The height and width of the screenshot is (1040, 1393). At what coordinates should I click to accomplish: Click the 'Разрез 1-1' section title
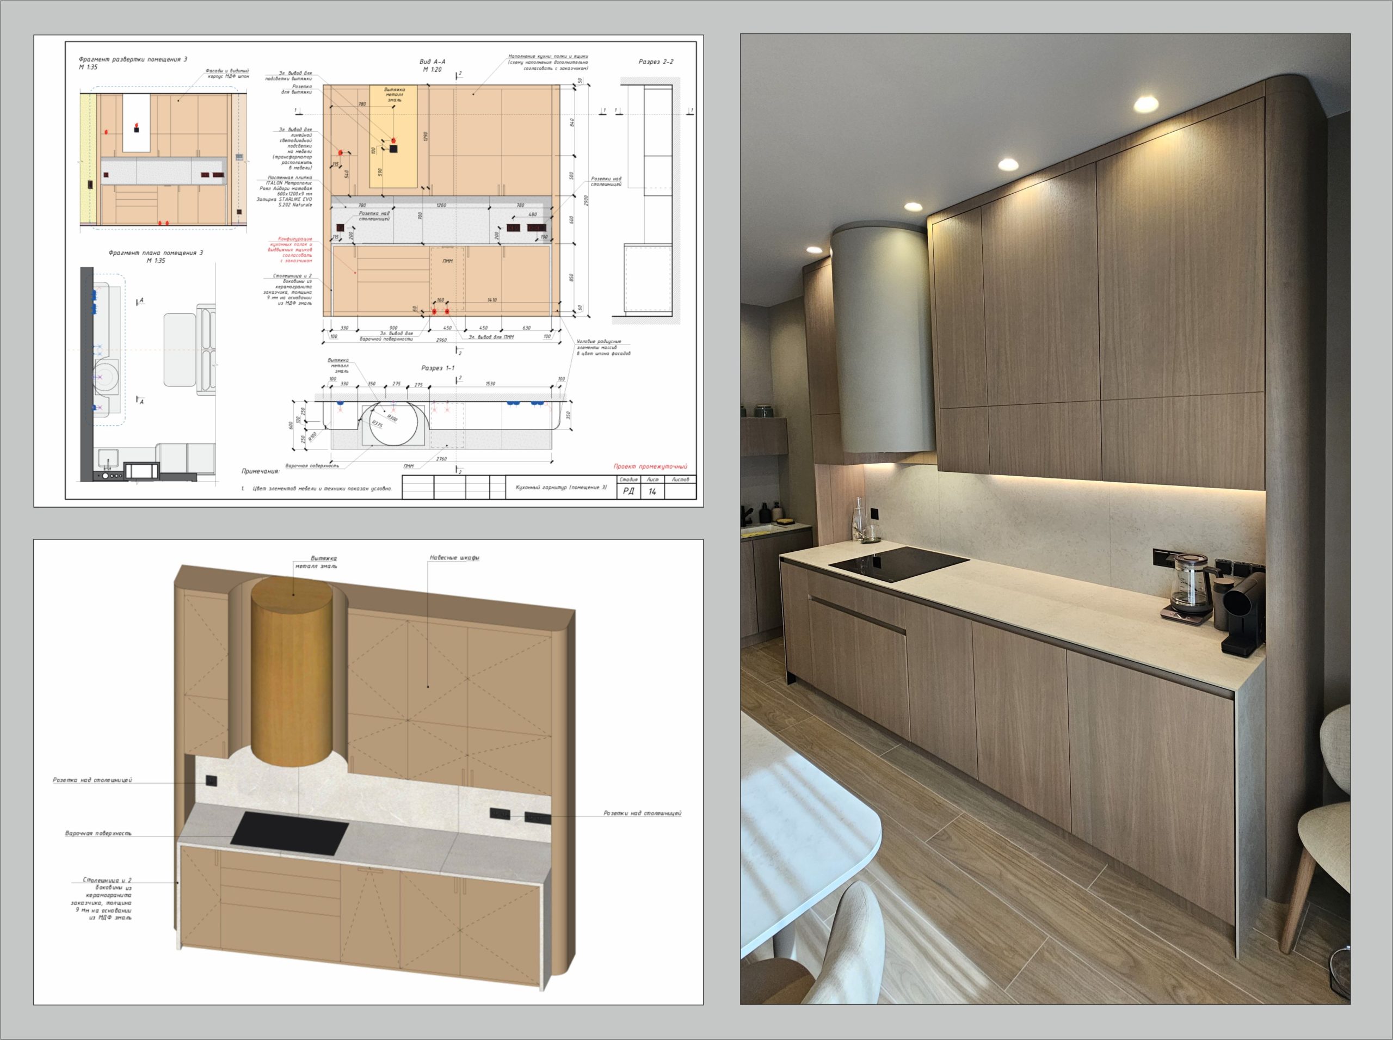click(x=438, y=368)
